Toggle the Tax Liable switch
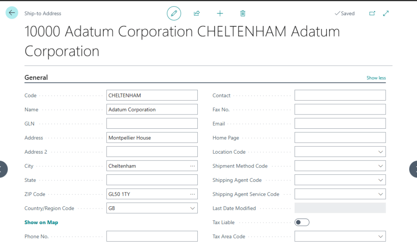 (x=302, y=223)
